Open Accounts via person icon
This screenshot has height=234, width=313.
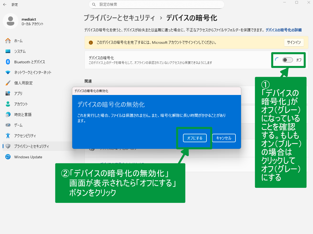pyautogui.click(x=8, y=104)
